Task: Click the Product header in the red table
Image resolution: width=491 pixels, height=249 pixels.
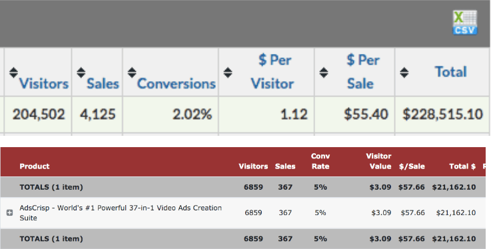Action: tap(35, 166)
